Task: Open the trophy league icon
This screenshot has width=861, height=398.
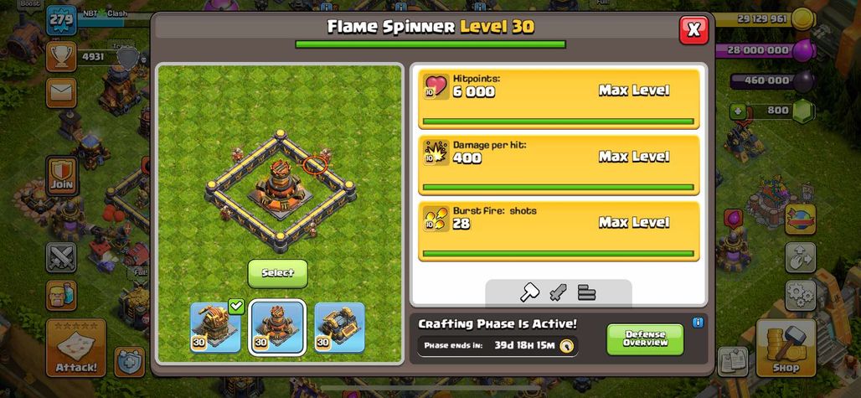Action: point(61,56)
